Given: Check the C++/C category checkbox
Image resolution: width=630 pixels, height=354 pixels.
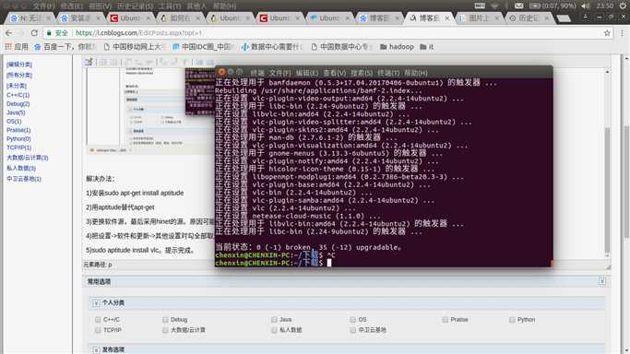Looking at the screenshot, I should point(98,320).
